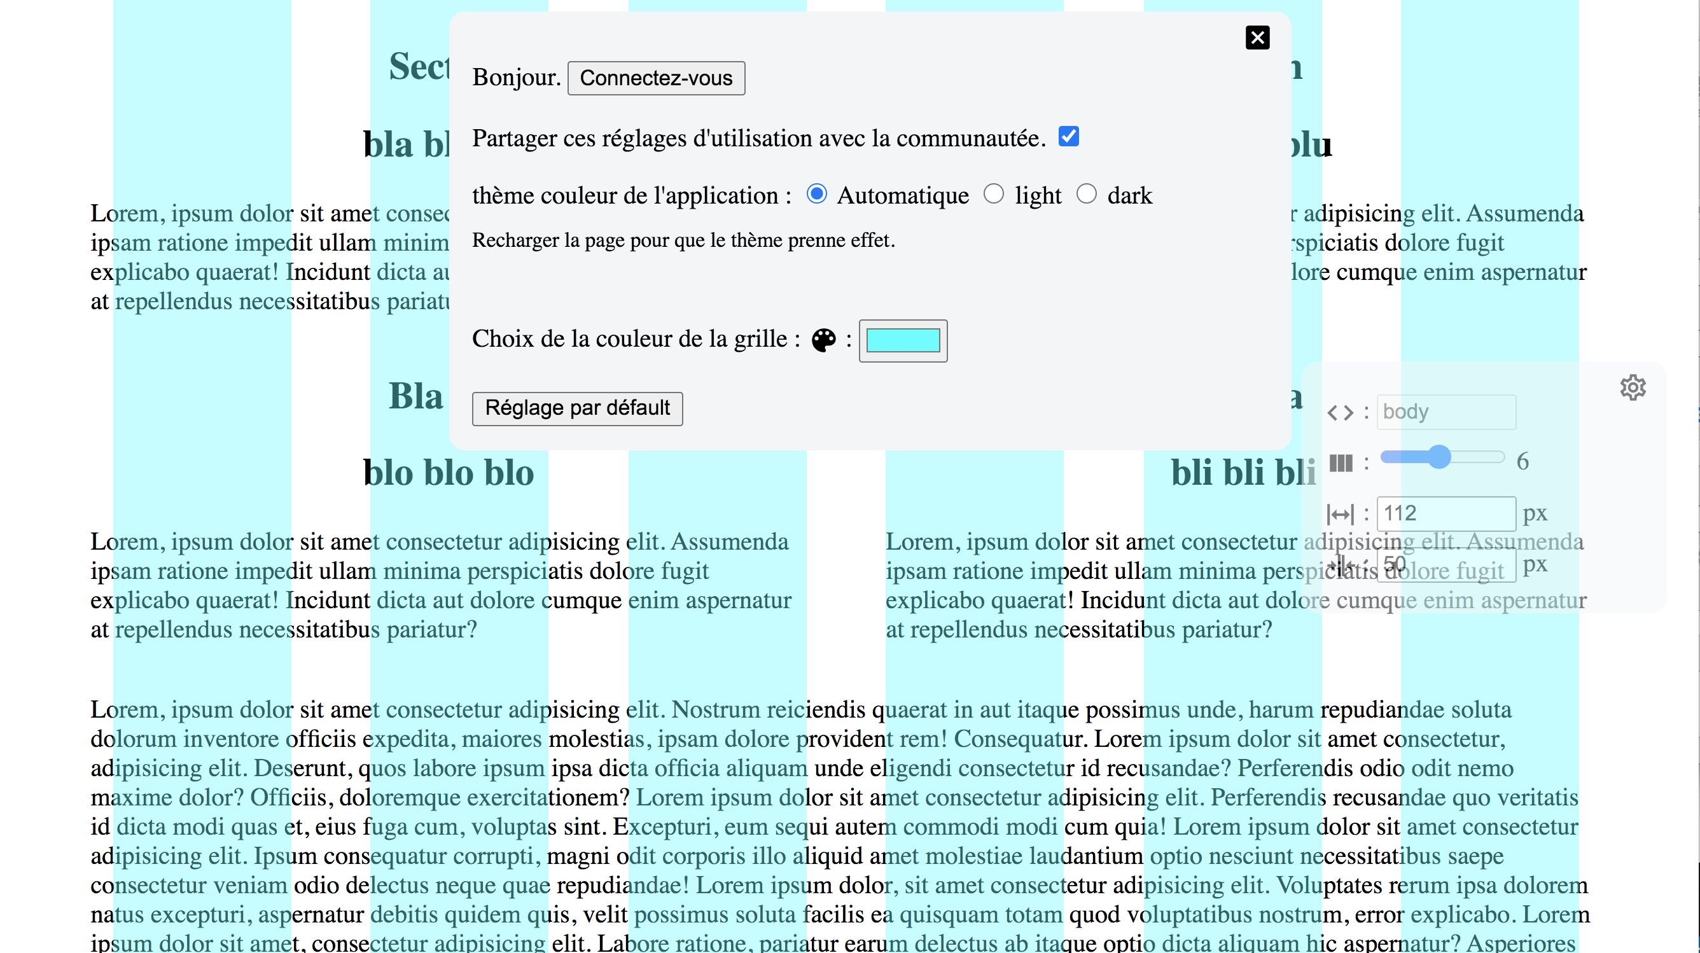Click the column width arrows icon
This screenshot has height=953, width=1700.
coord(1340,513)
